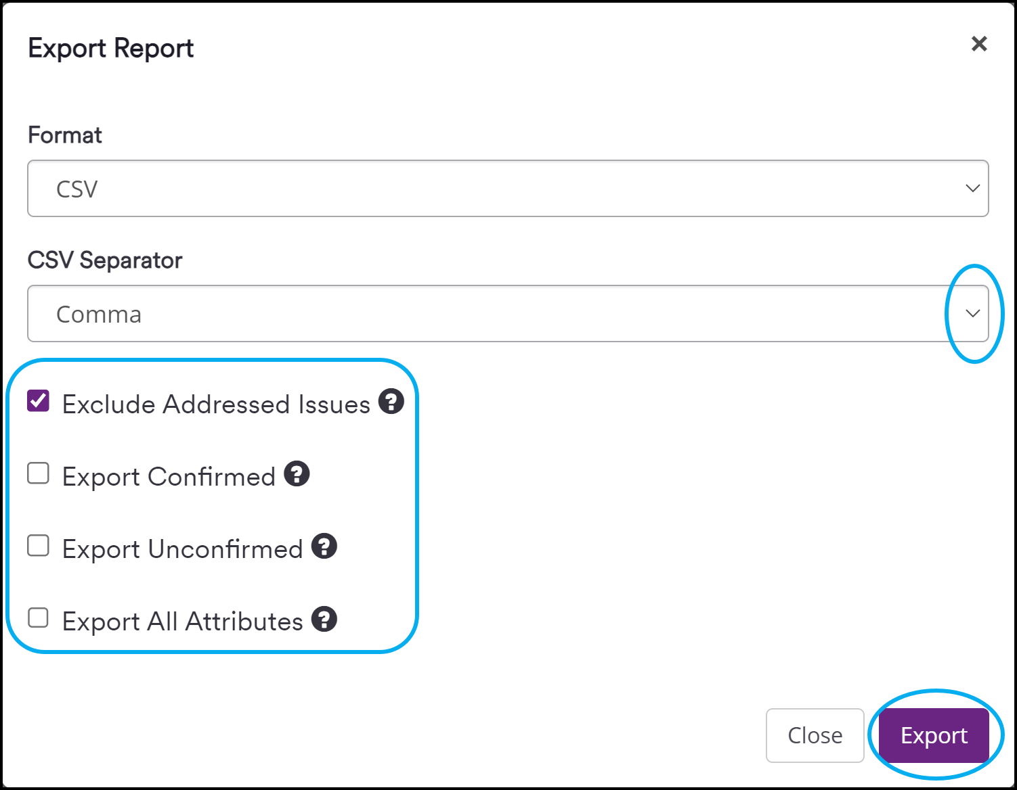Click the Export Report dialog title

110,47
